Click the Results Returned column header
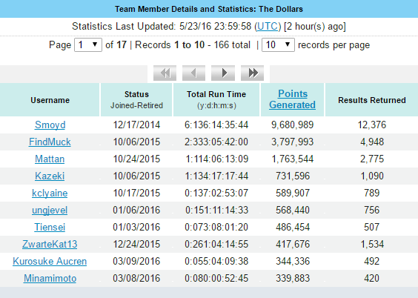 (371, 100)
